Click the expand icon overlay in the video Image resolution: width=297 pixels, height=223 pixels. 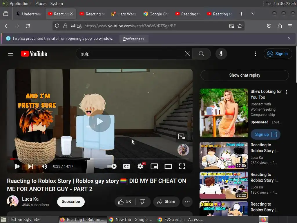181,136
